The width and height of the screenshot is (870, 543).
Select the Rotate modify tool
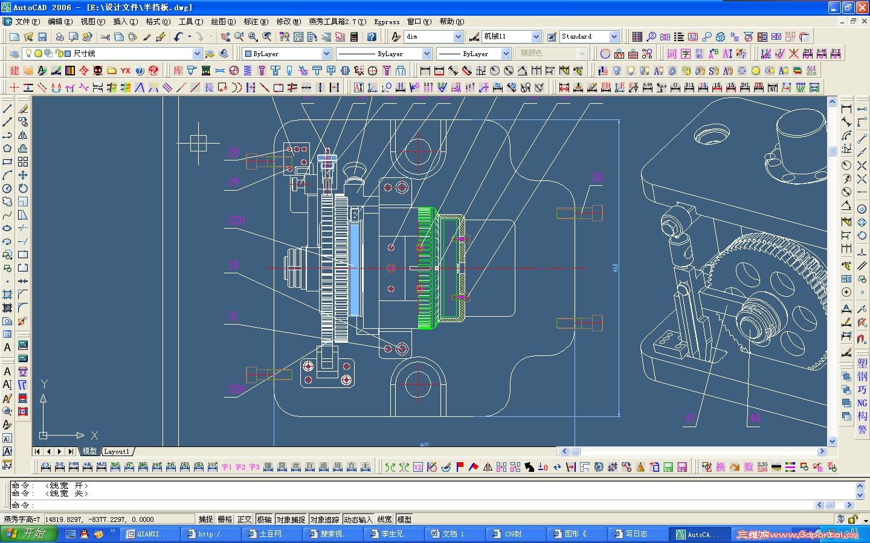coord(23,189)
